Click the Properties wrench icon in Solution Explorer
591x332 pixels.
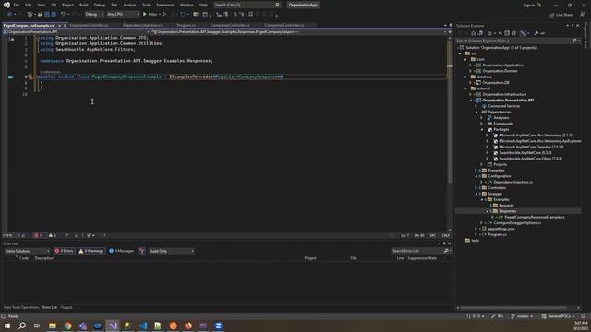(x=536, y=33)
